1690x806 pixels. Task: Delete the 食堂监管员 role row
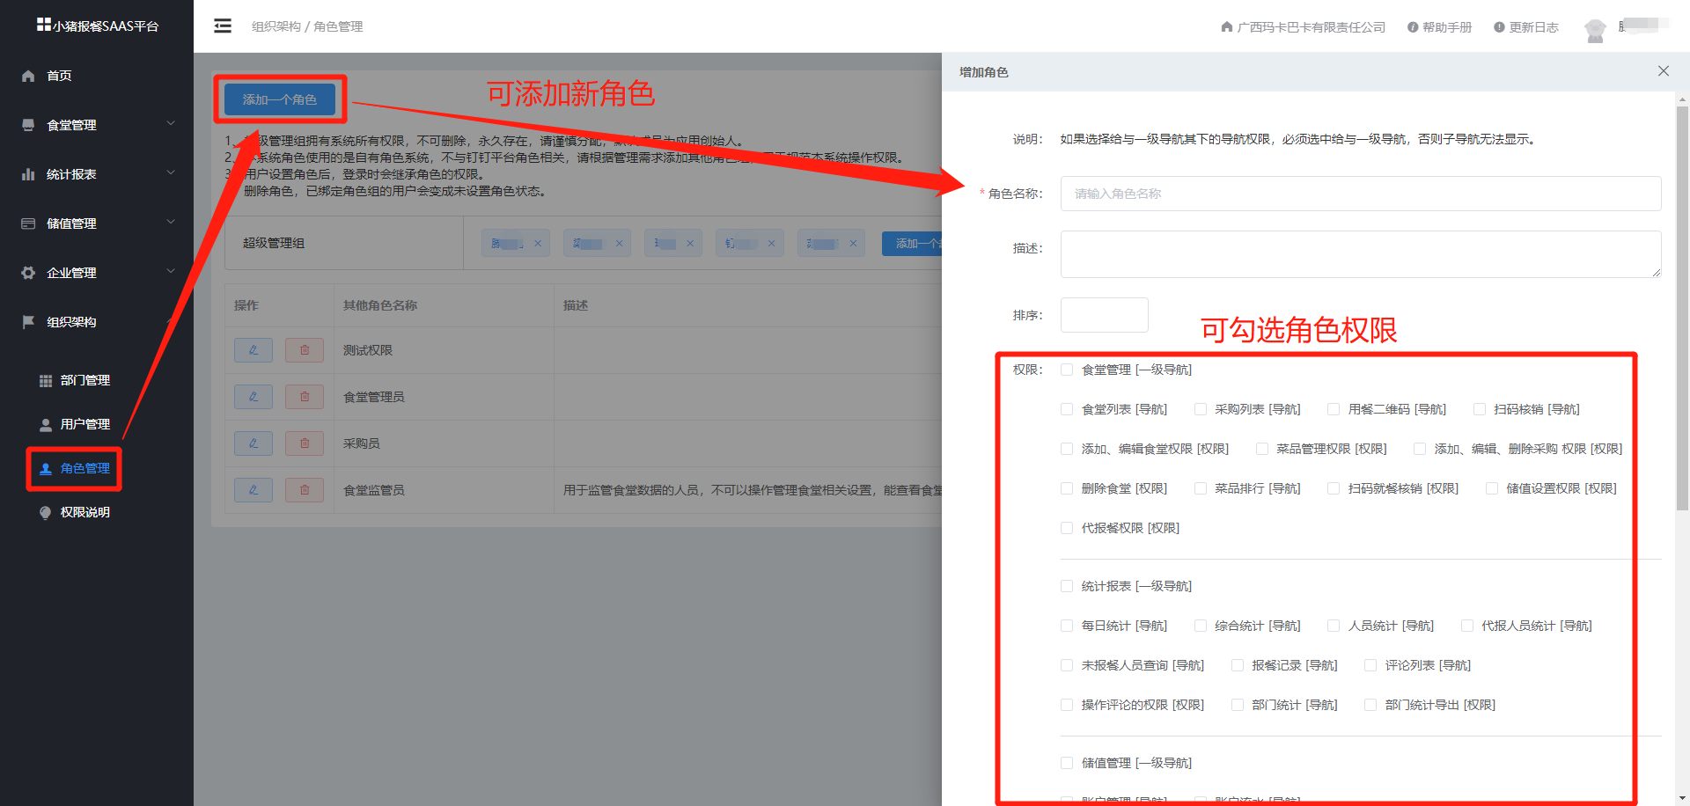click(305, 490)
